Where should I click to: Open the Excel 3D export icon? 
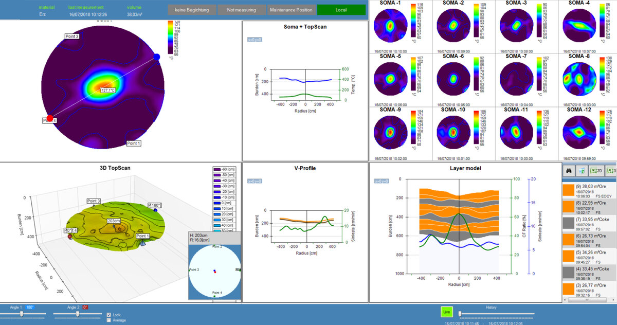pos(612,171)
